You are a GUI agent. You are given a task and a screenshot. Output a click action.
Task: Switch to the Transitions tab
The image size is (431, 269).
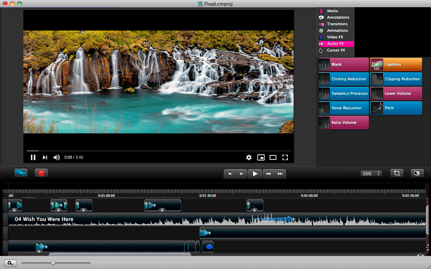336,24
